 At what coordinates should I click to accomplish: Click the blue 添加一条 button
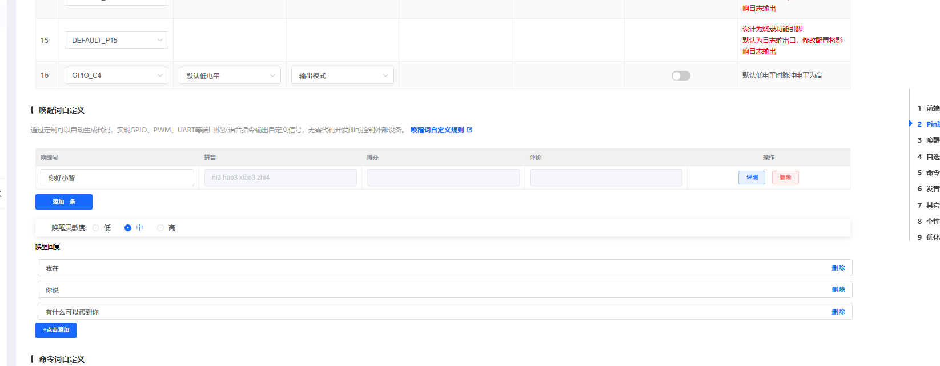pos(64,202)
